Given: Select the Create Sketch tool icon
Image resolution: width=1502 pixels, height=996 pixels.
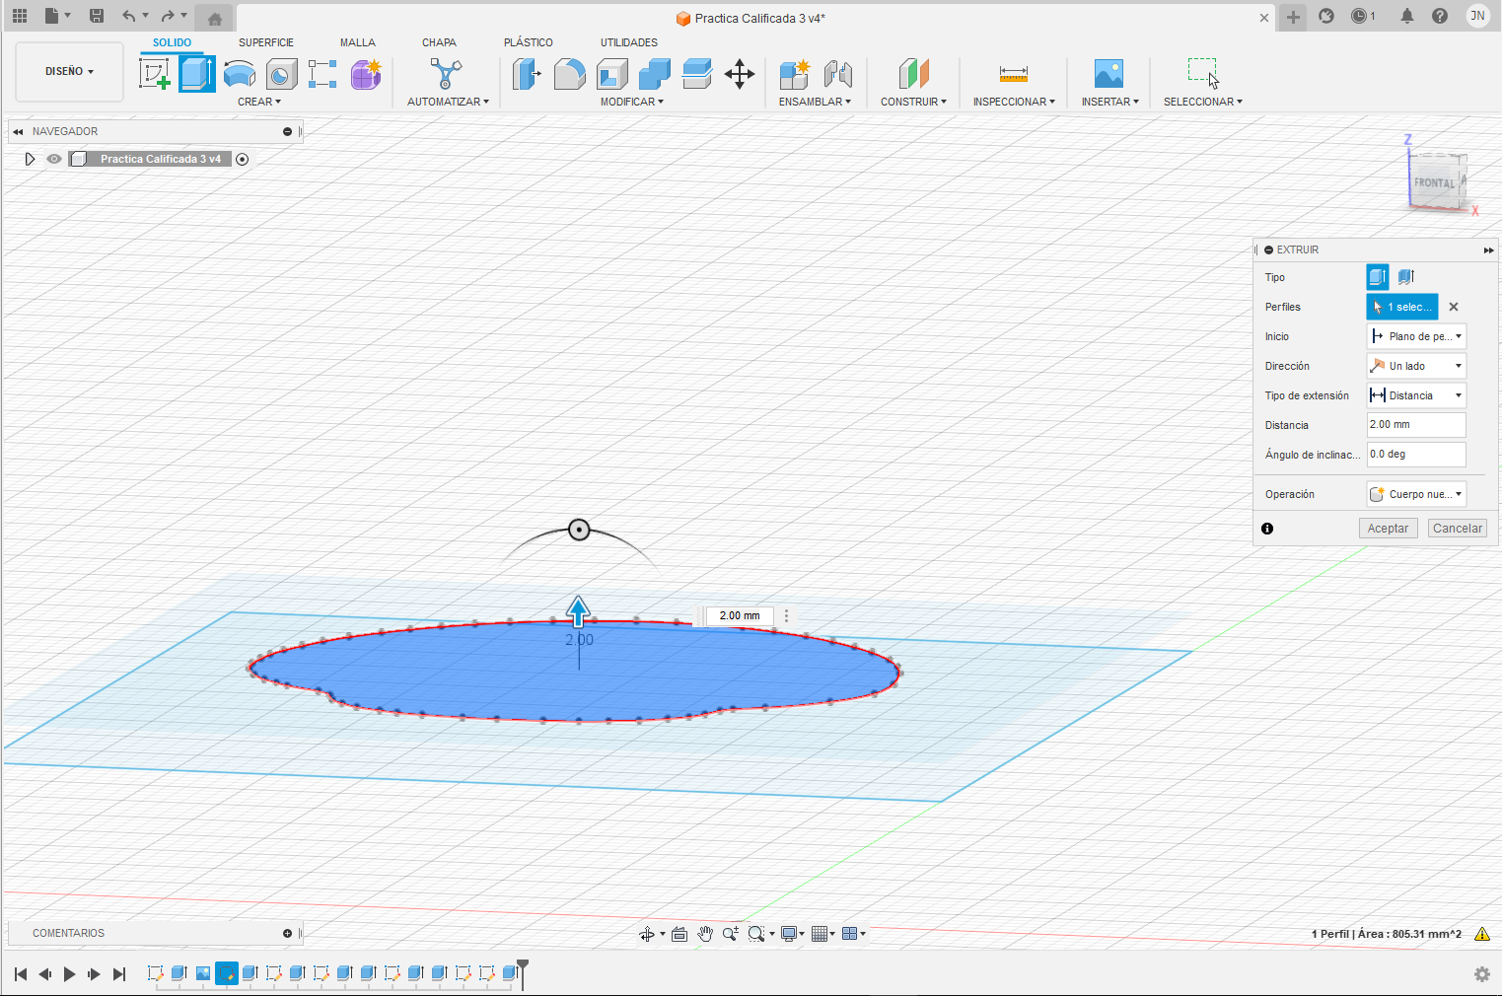Looking at the screenshot, I should [155, 74].
